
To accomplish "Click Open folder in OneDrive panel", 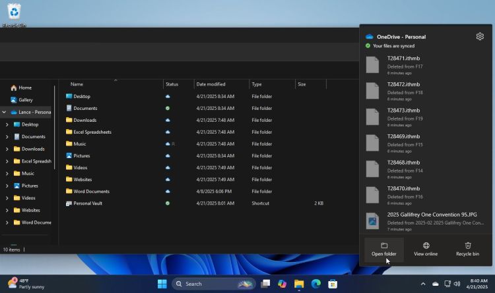I will point(384,249).
